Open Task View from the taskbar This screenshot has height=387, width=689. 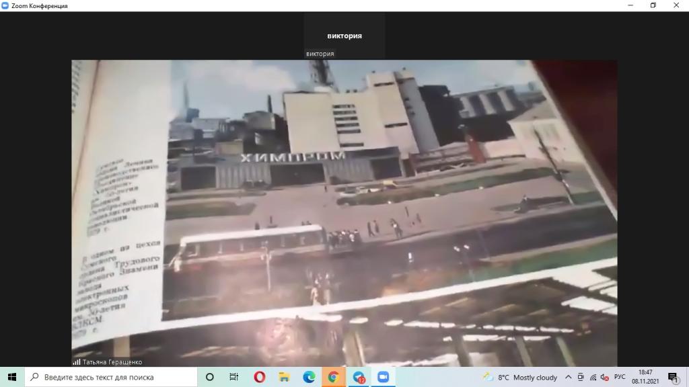[x=233, y=377]
